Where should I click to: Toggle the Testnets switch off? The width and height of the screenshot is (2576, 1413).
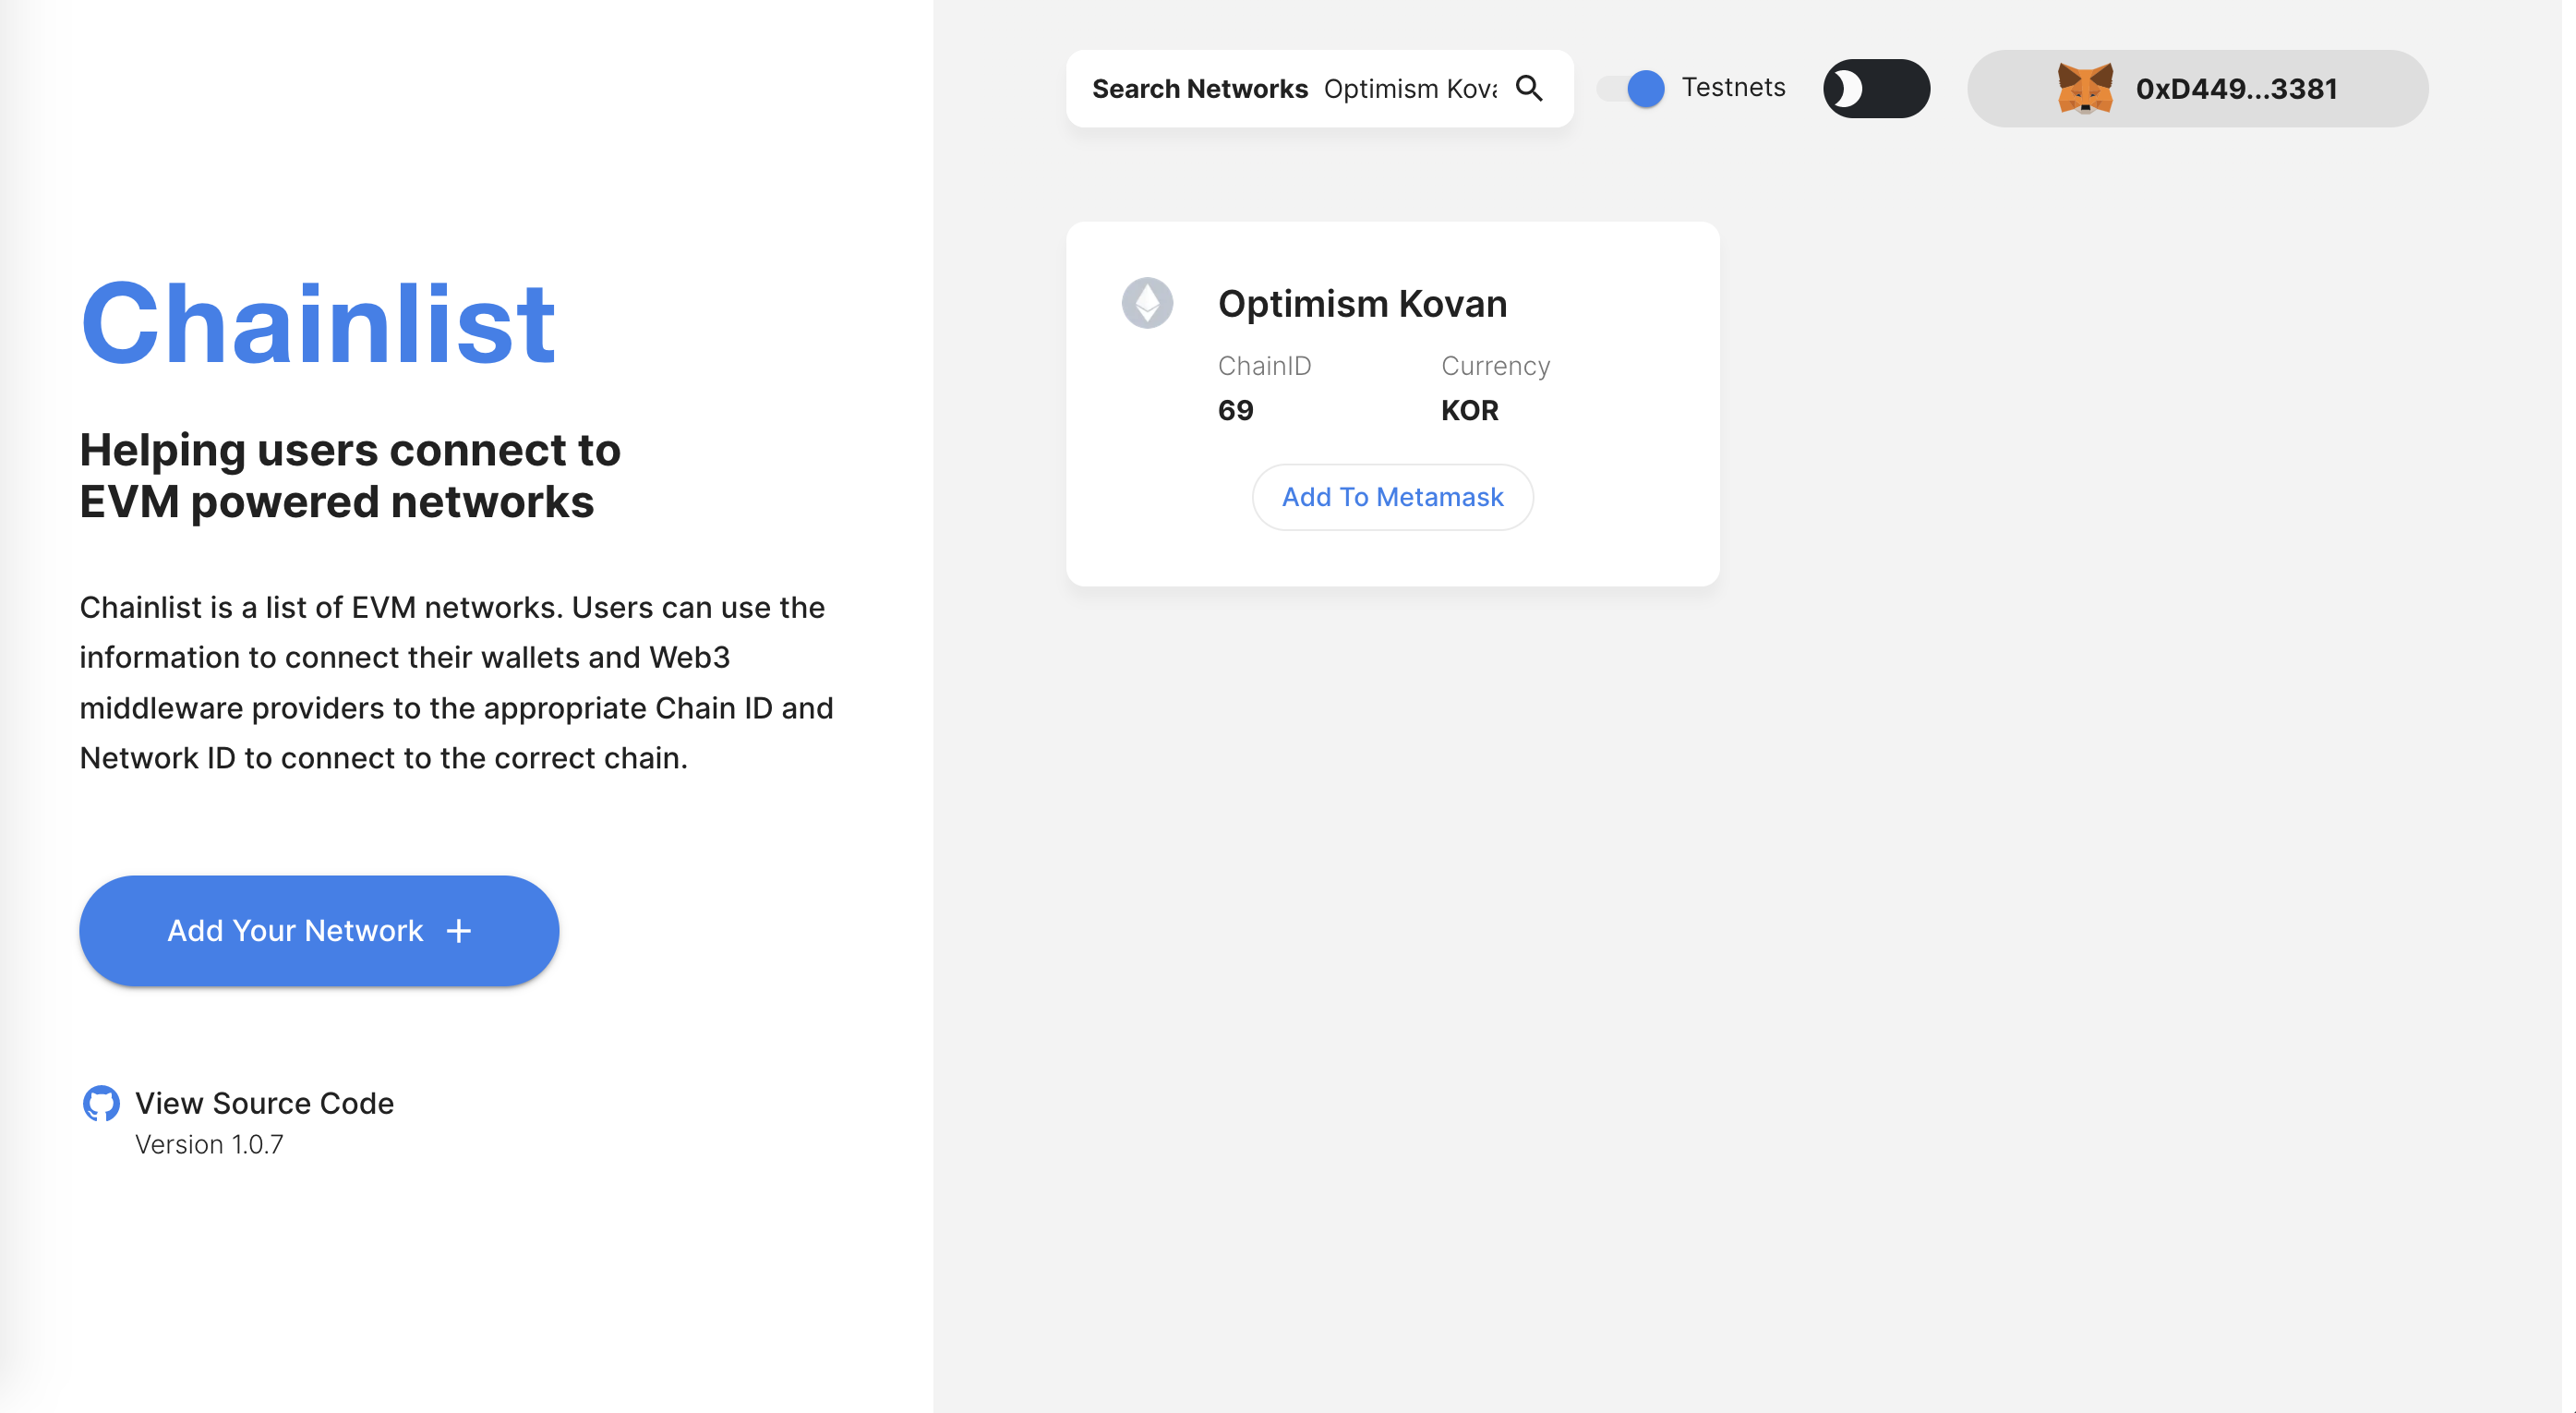pos(1634,88)
